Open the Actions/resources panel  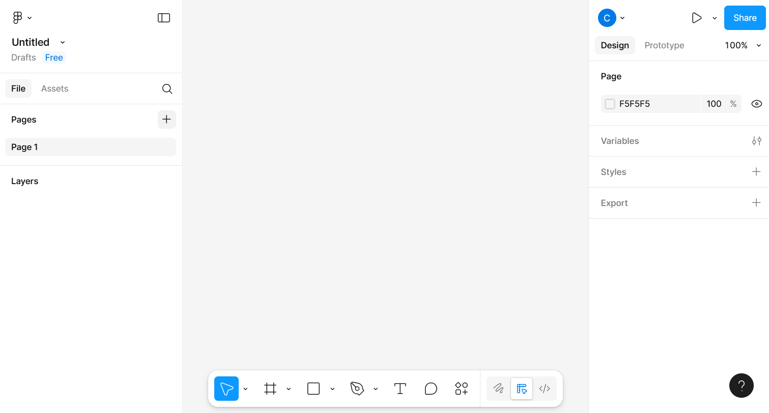[x=461, y=389]
